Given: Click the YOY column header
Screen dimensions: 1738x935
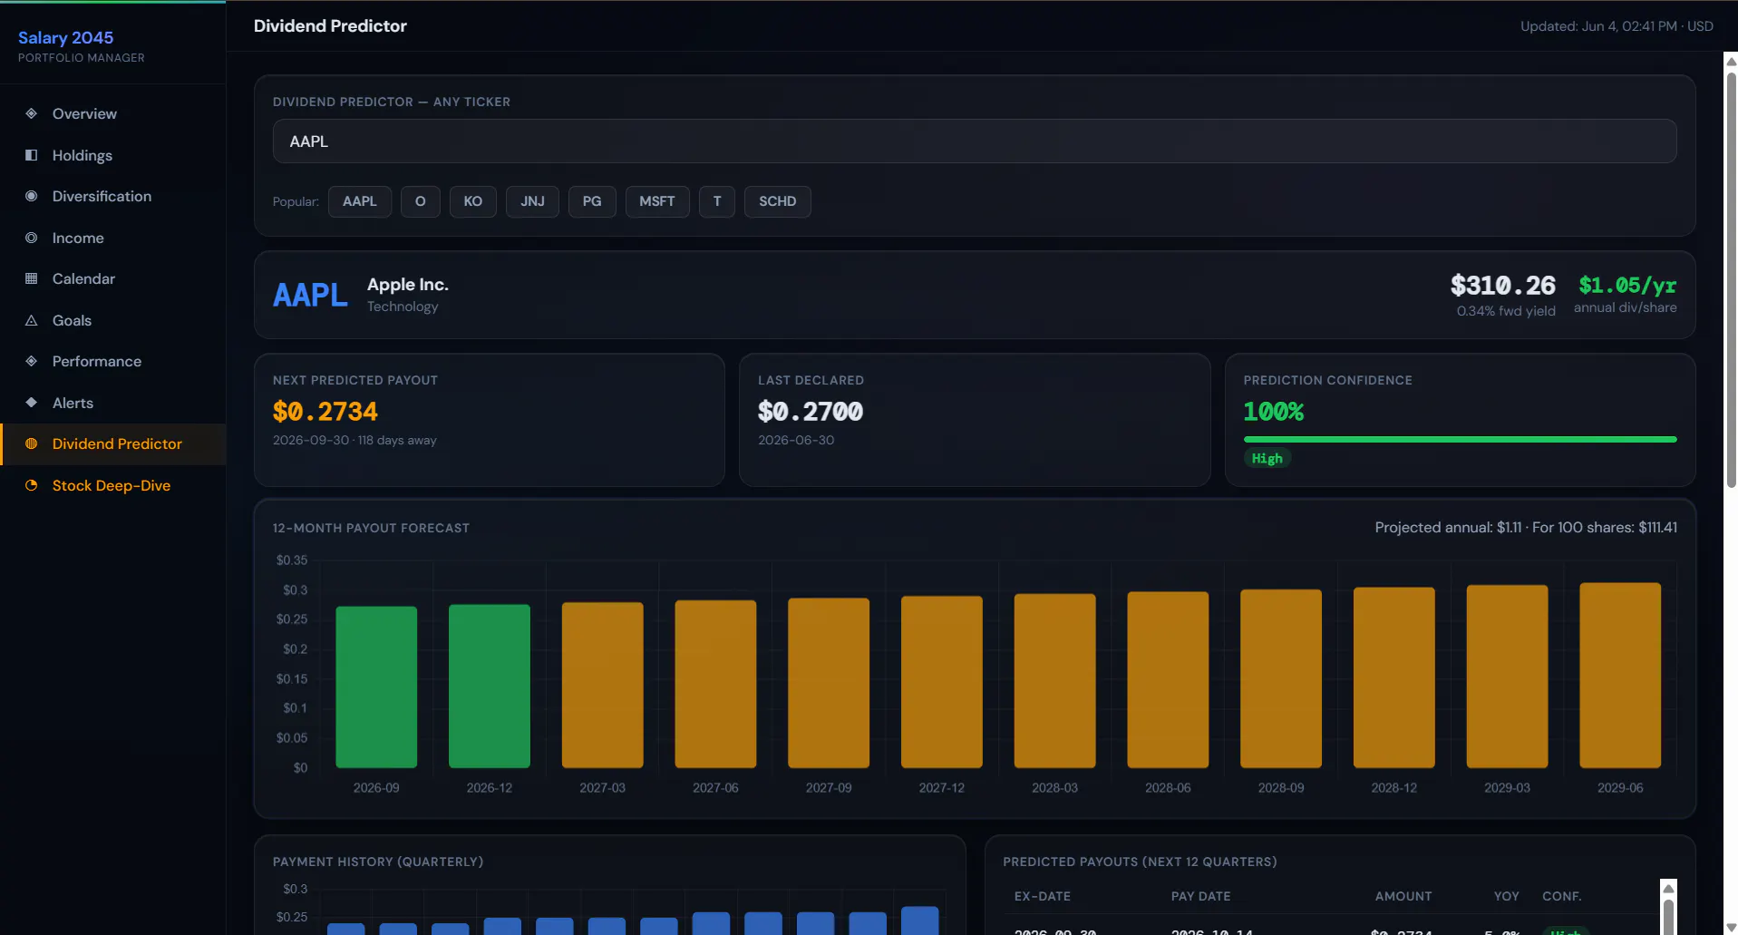Looking at the screenshot, I should [1507, 896].
